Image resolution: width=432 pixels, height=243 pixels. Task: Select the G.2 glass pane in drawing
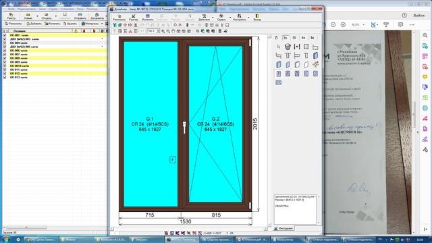click(x=215, y=124)
